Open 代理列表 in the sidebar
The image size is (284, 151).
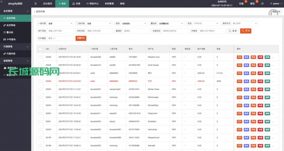[x=11, y=54]
